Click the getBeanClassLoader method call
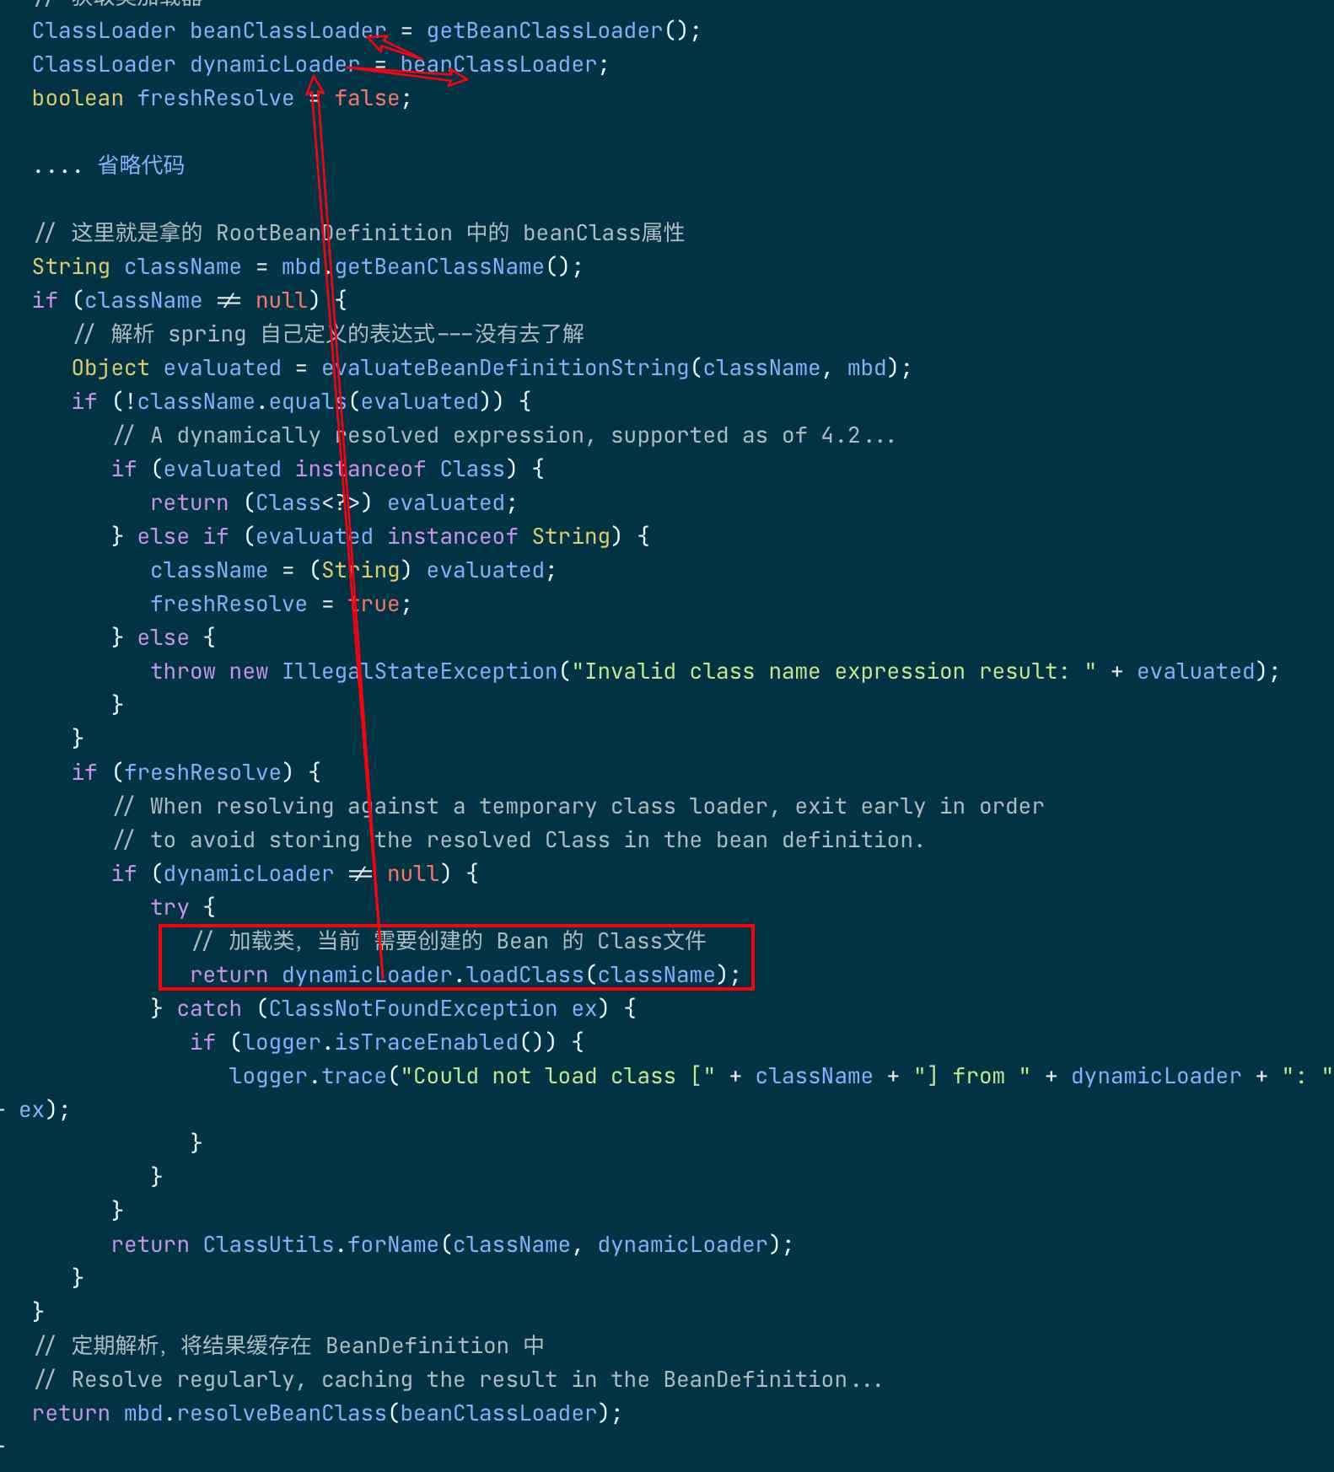Viewport: 1334px width, 1472px height. (x=563, y=31)
